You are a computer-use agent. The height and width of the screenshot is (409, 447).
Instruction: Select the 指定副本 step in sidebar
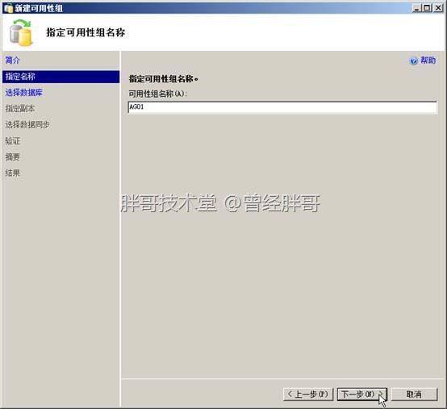pyautogui.click(x=20, y=109)
